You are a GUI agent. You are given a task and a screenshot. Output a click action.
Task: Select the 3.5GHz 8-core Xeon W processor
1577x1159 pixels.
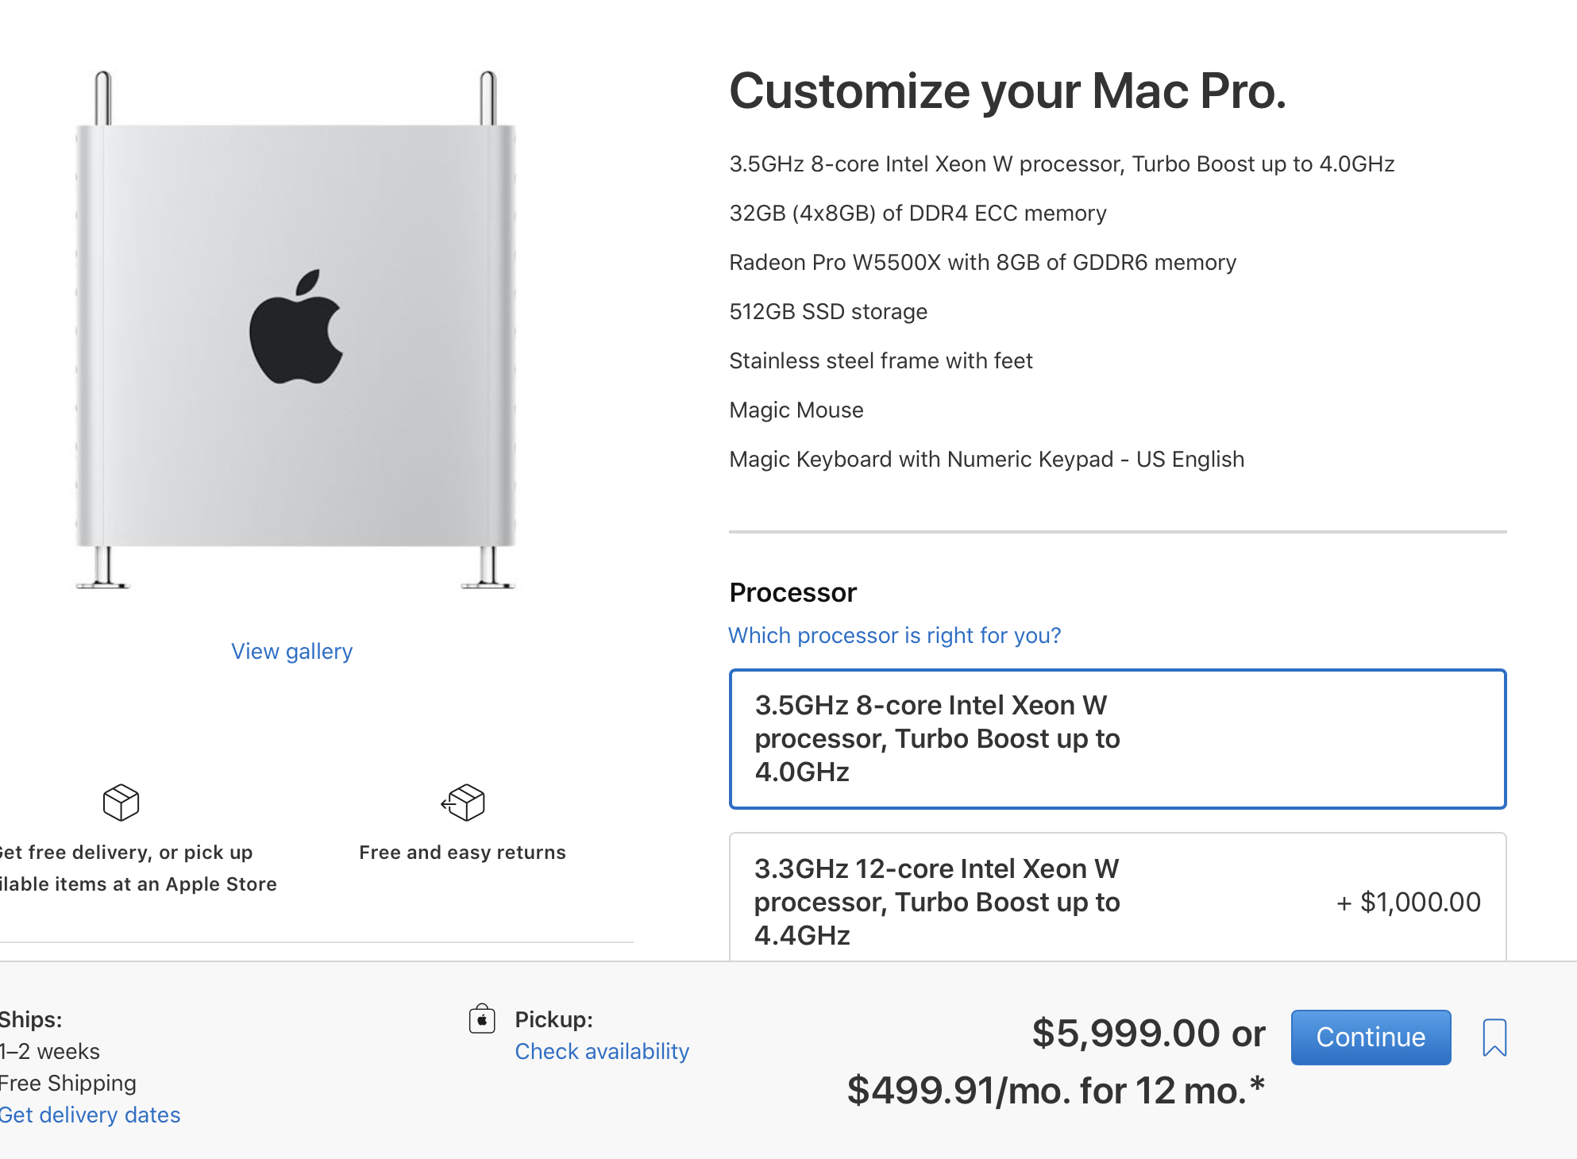pos(1116,738)
